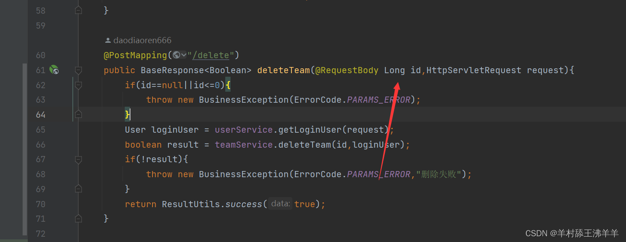Click the fold end marker on line 69
The width and height of the screenshot is (626, 242).
[78, 189]
